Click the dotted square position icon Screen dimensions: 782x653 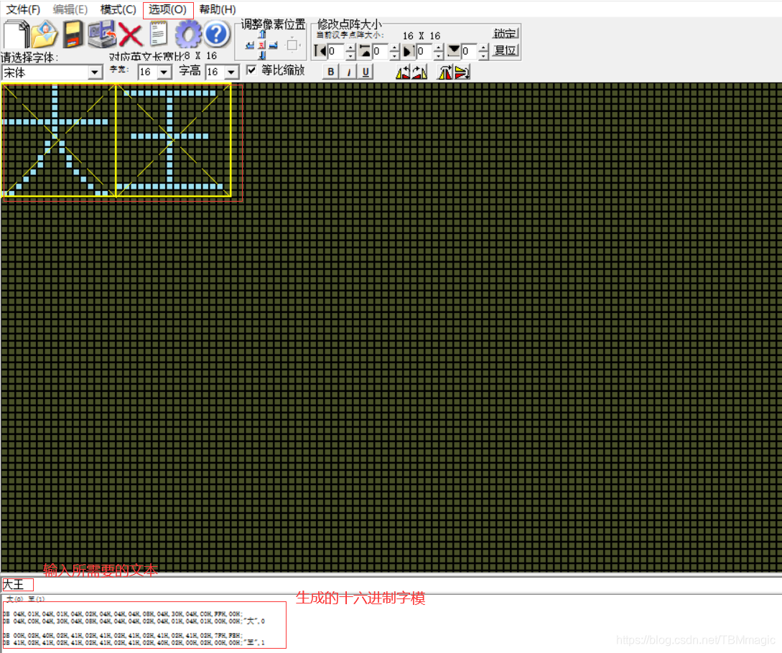pyautogui.click(x=292, y=45)
